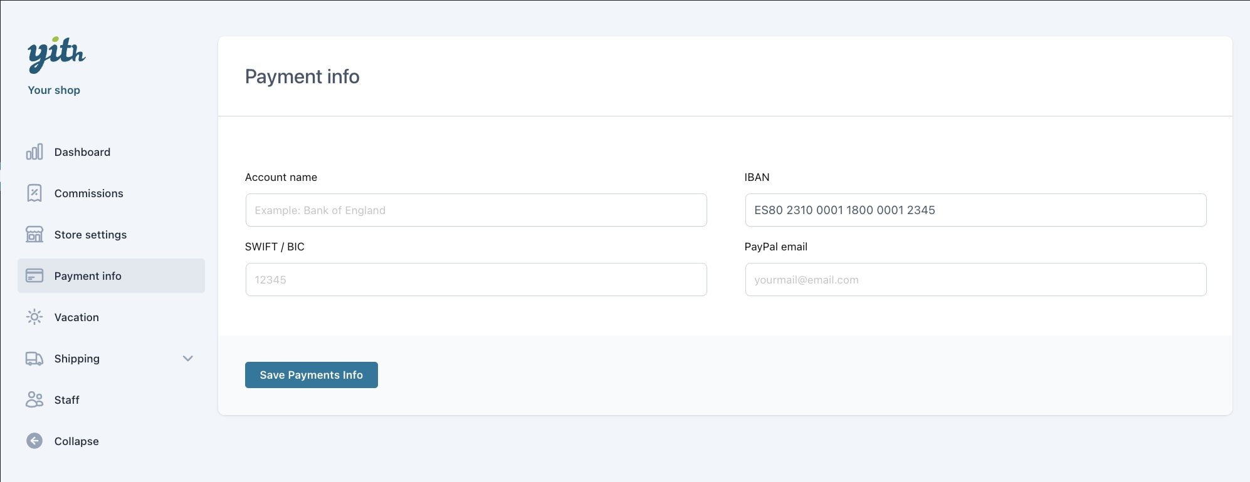Click the Collapse arrow icon

click(34, 441)
